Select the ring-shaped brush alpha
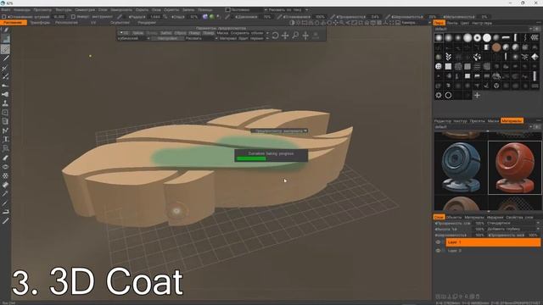Screen dimensions: 543x305 (477, 37)
